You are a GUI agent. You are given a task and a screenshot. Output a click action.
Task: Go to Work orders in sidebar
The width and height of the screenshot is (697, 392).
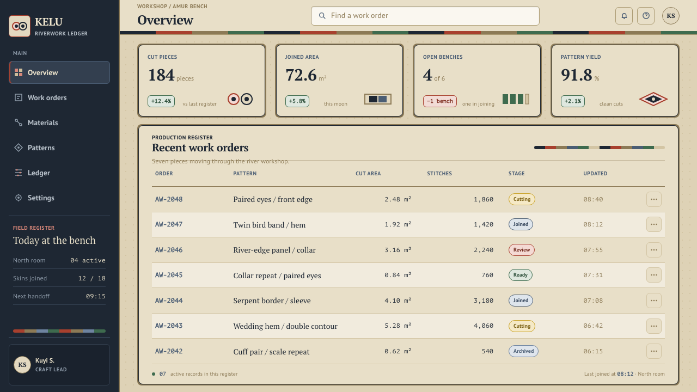[x=59, y=97]
